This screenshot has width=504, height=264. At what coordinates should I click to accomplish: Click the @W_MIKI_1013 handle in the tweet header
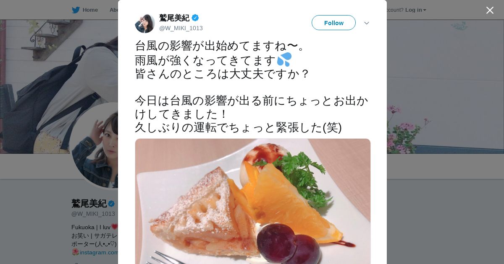click(x=181, y=28)
